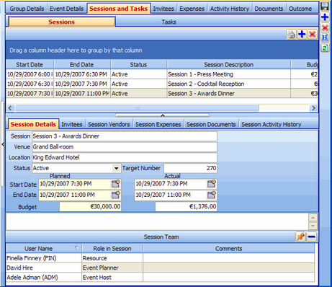The height and width of the screenshot is (287, 332).
Task: Switch to the Tasks tab
Action: click(x=169, y=22)
